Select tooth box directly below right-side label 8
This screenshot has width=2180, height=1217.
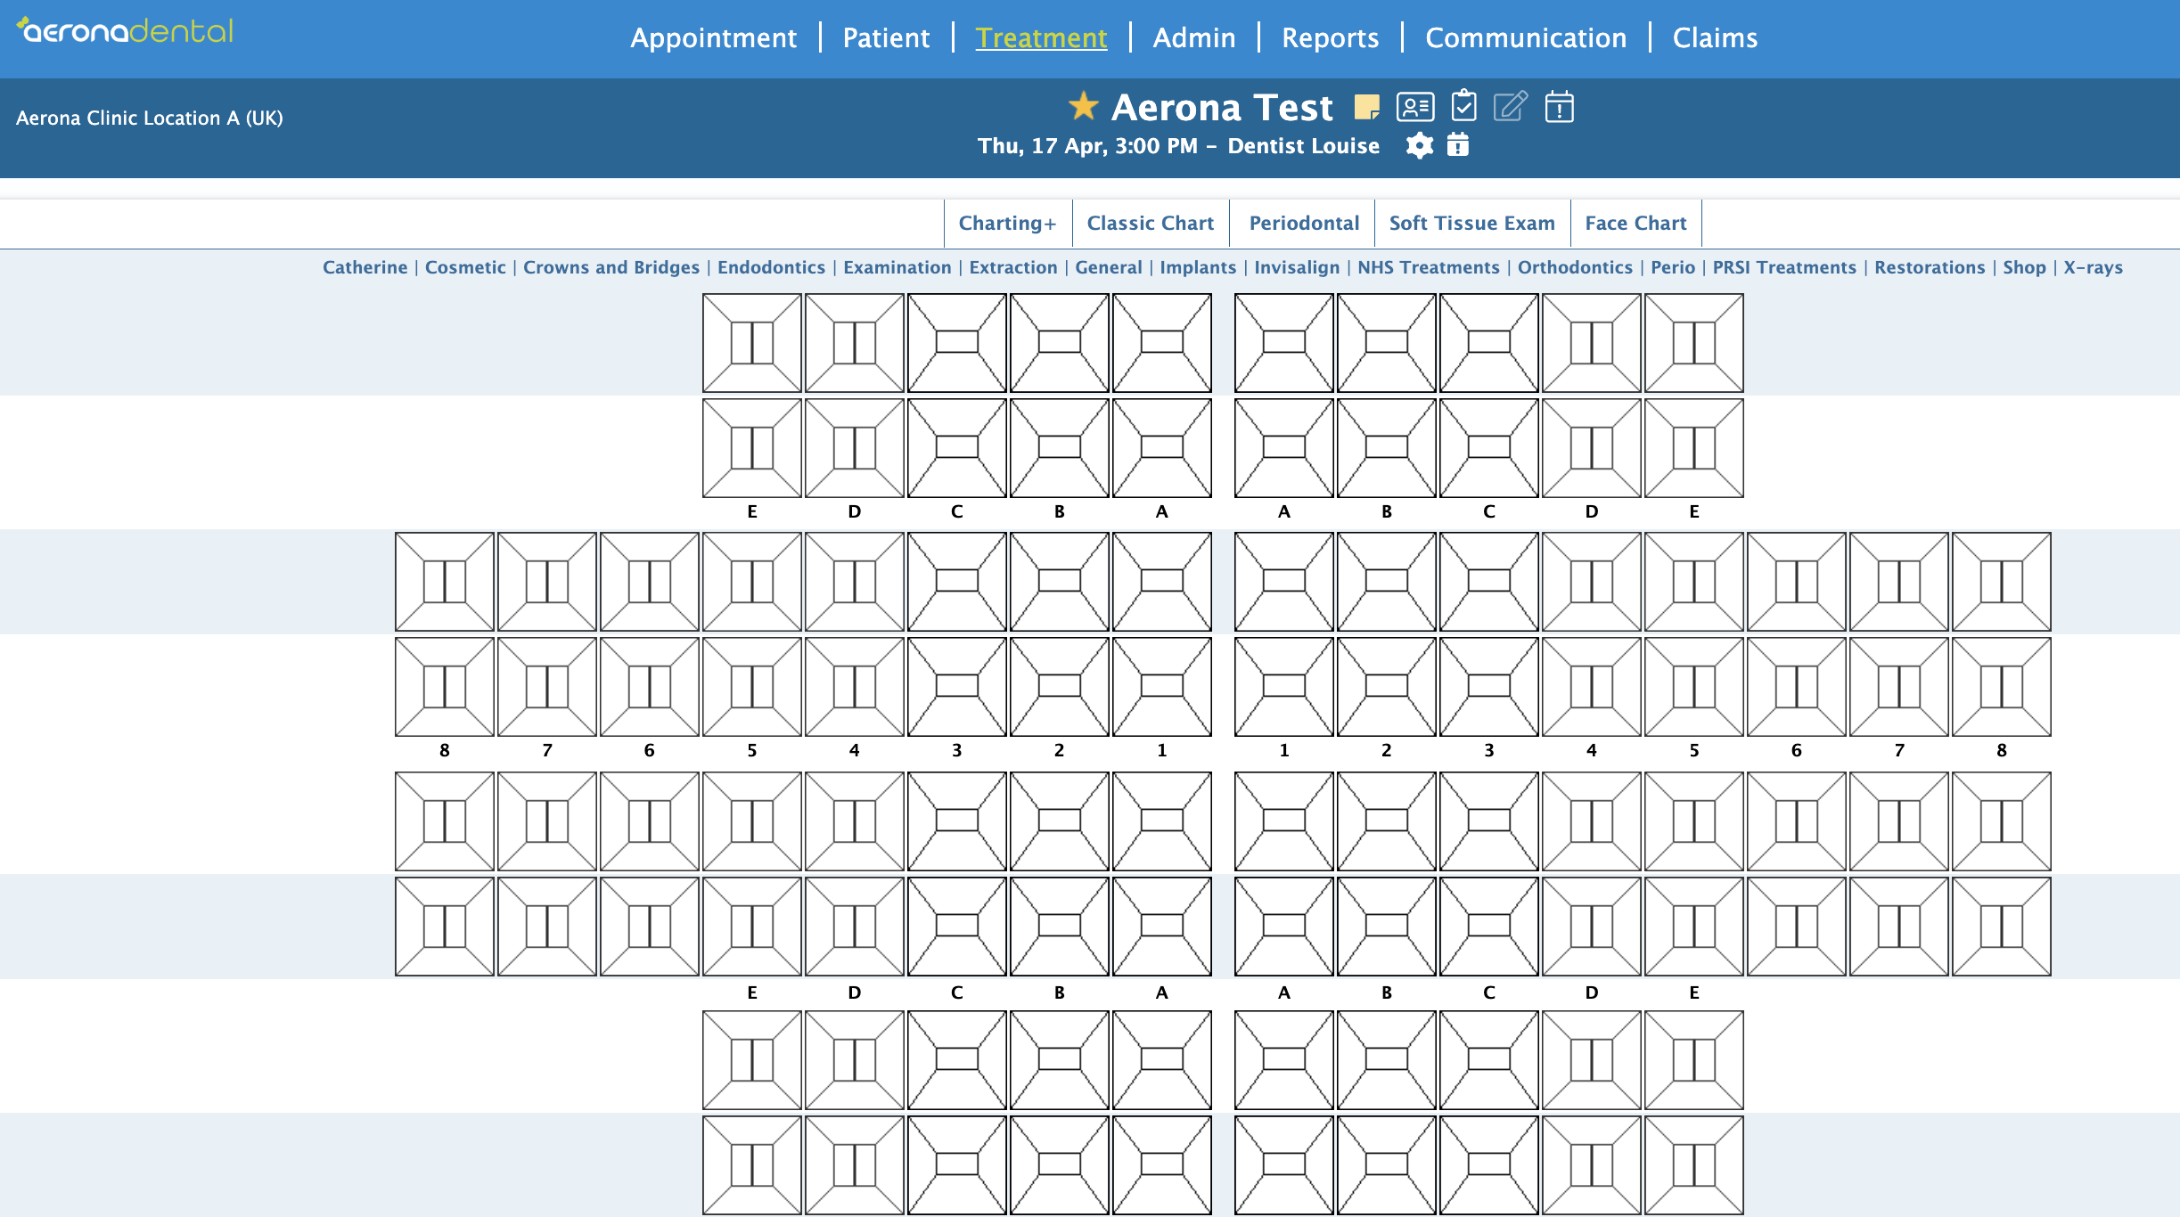[2002, 821]
